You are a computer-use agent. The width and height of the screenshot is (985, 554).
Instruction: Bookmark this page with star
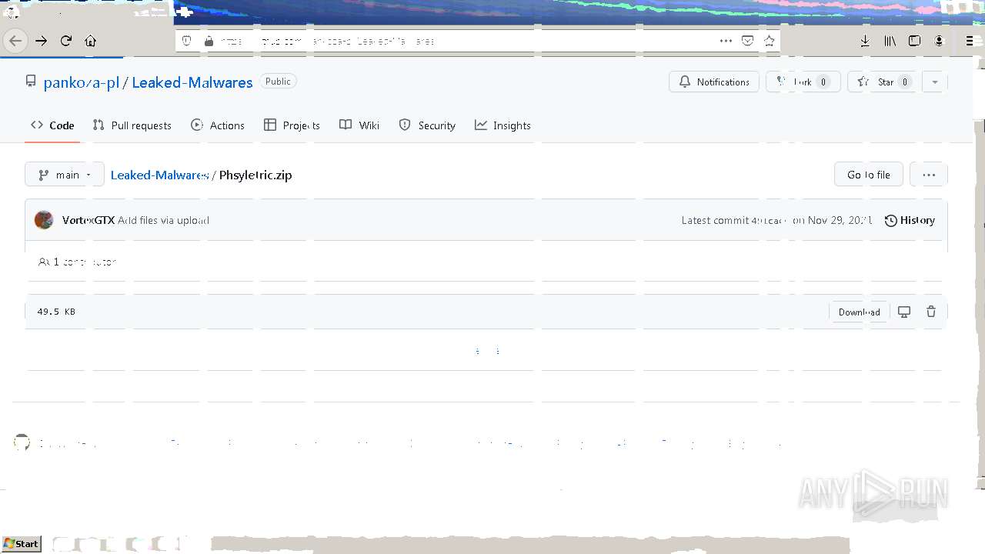[769, 41]
